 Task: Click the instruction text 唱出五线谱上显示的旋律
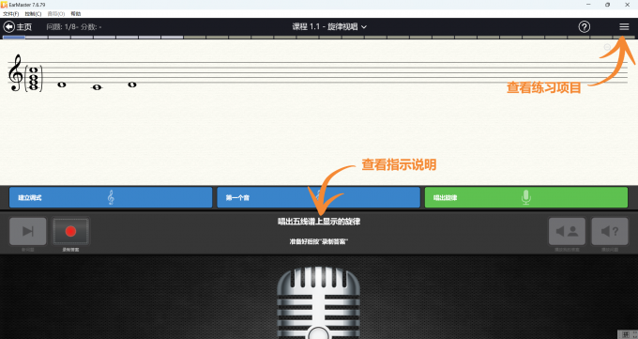(319, 222)
